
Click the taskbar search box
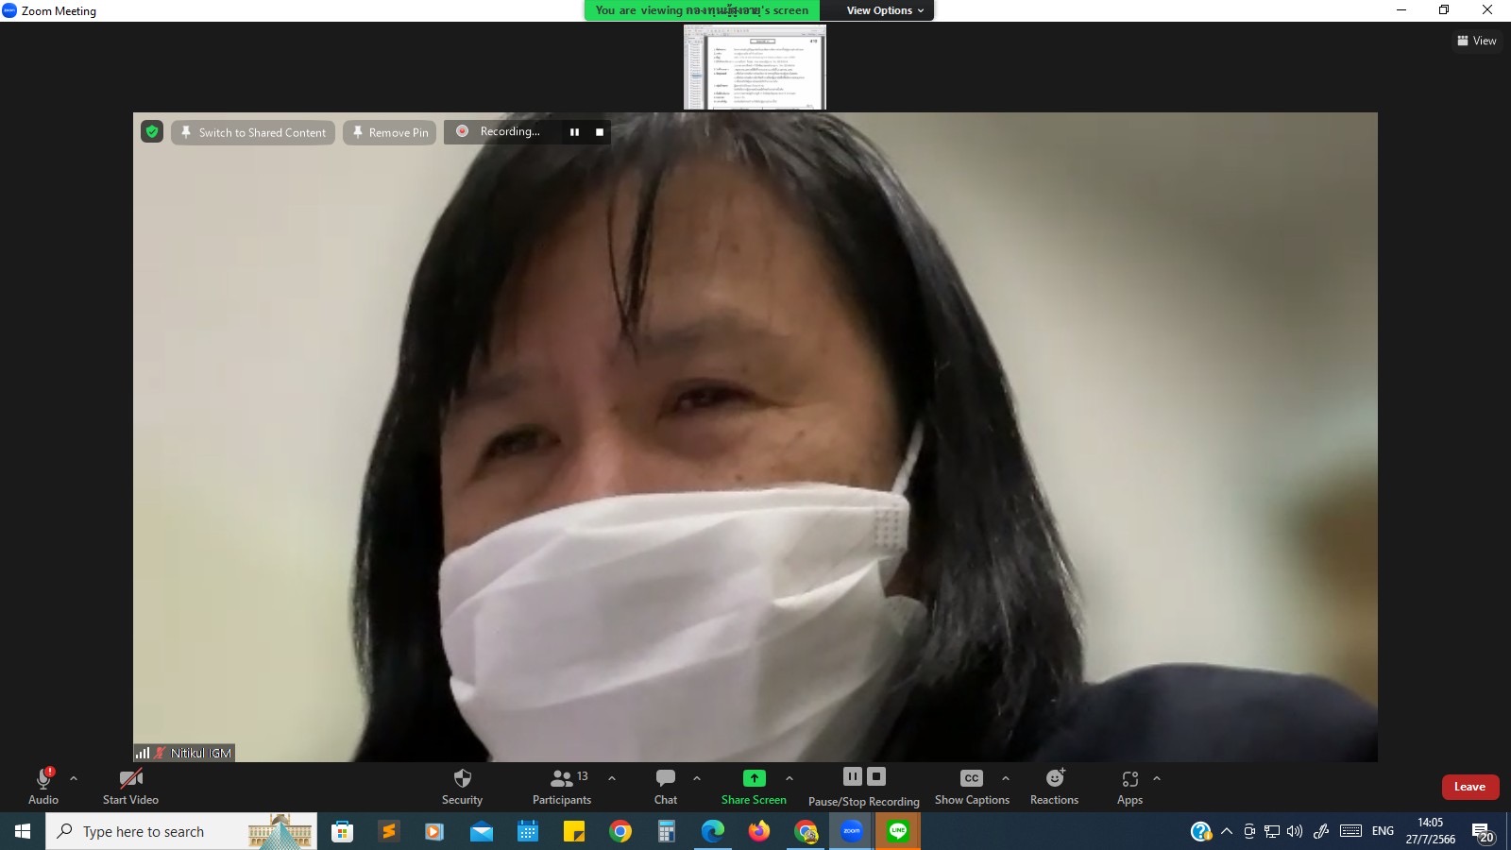point(181,831)
